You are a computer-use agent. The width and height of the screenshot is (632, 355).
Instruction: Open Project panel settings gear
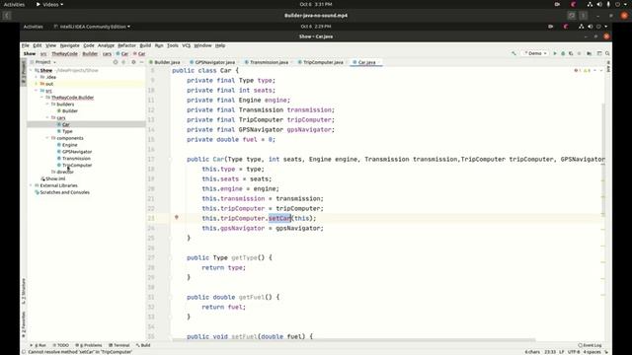point(133,62)
